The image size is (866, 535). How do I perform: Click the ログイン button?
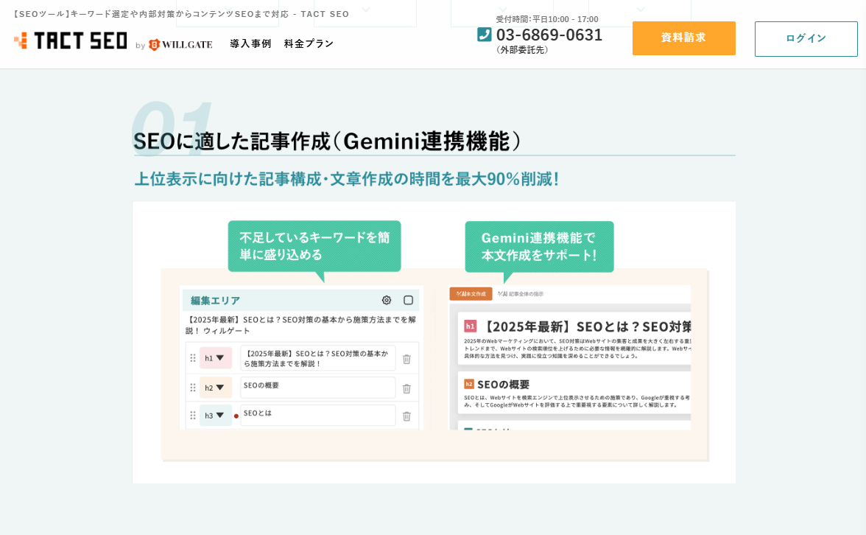[806, 39]
